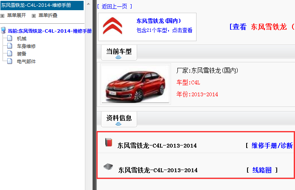The width and height of the screenshot is (295, 190).
Task: Click the 厂家:东风雪铁龙(国内) text
Action: 207,71
